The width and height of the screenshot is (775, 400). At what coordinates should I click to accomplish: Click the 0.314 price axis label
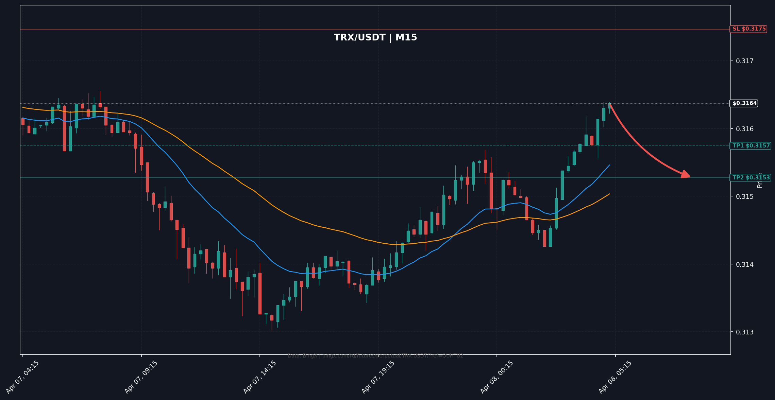coord(744,264)
